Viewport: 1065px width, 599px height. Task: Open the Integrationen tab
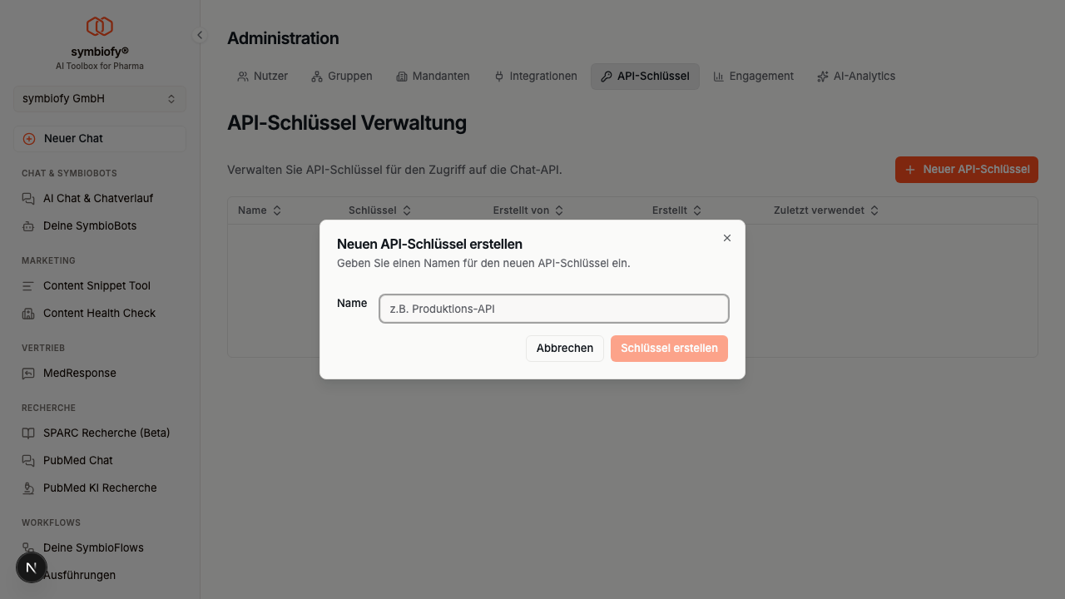click(x=535, y=76)
